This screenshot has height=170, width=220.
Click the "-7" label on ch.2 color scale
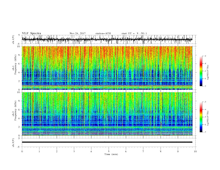coord(205,132)
